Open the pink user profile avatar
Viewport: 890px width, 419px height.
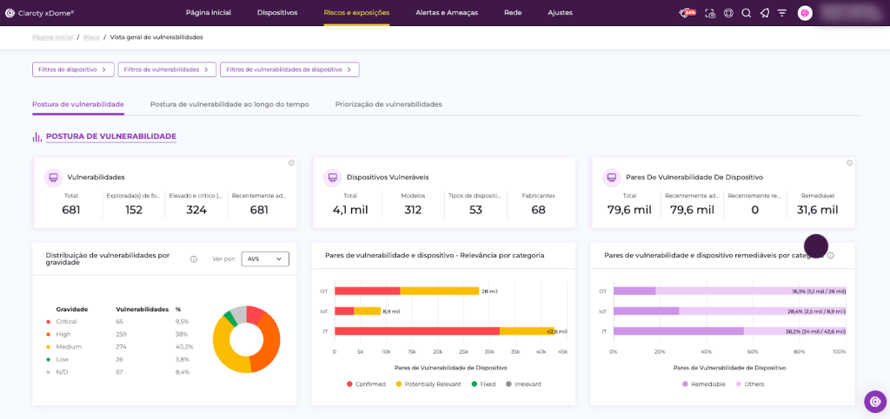click(805, 13)
